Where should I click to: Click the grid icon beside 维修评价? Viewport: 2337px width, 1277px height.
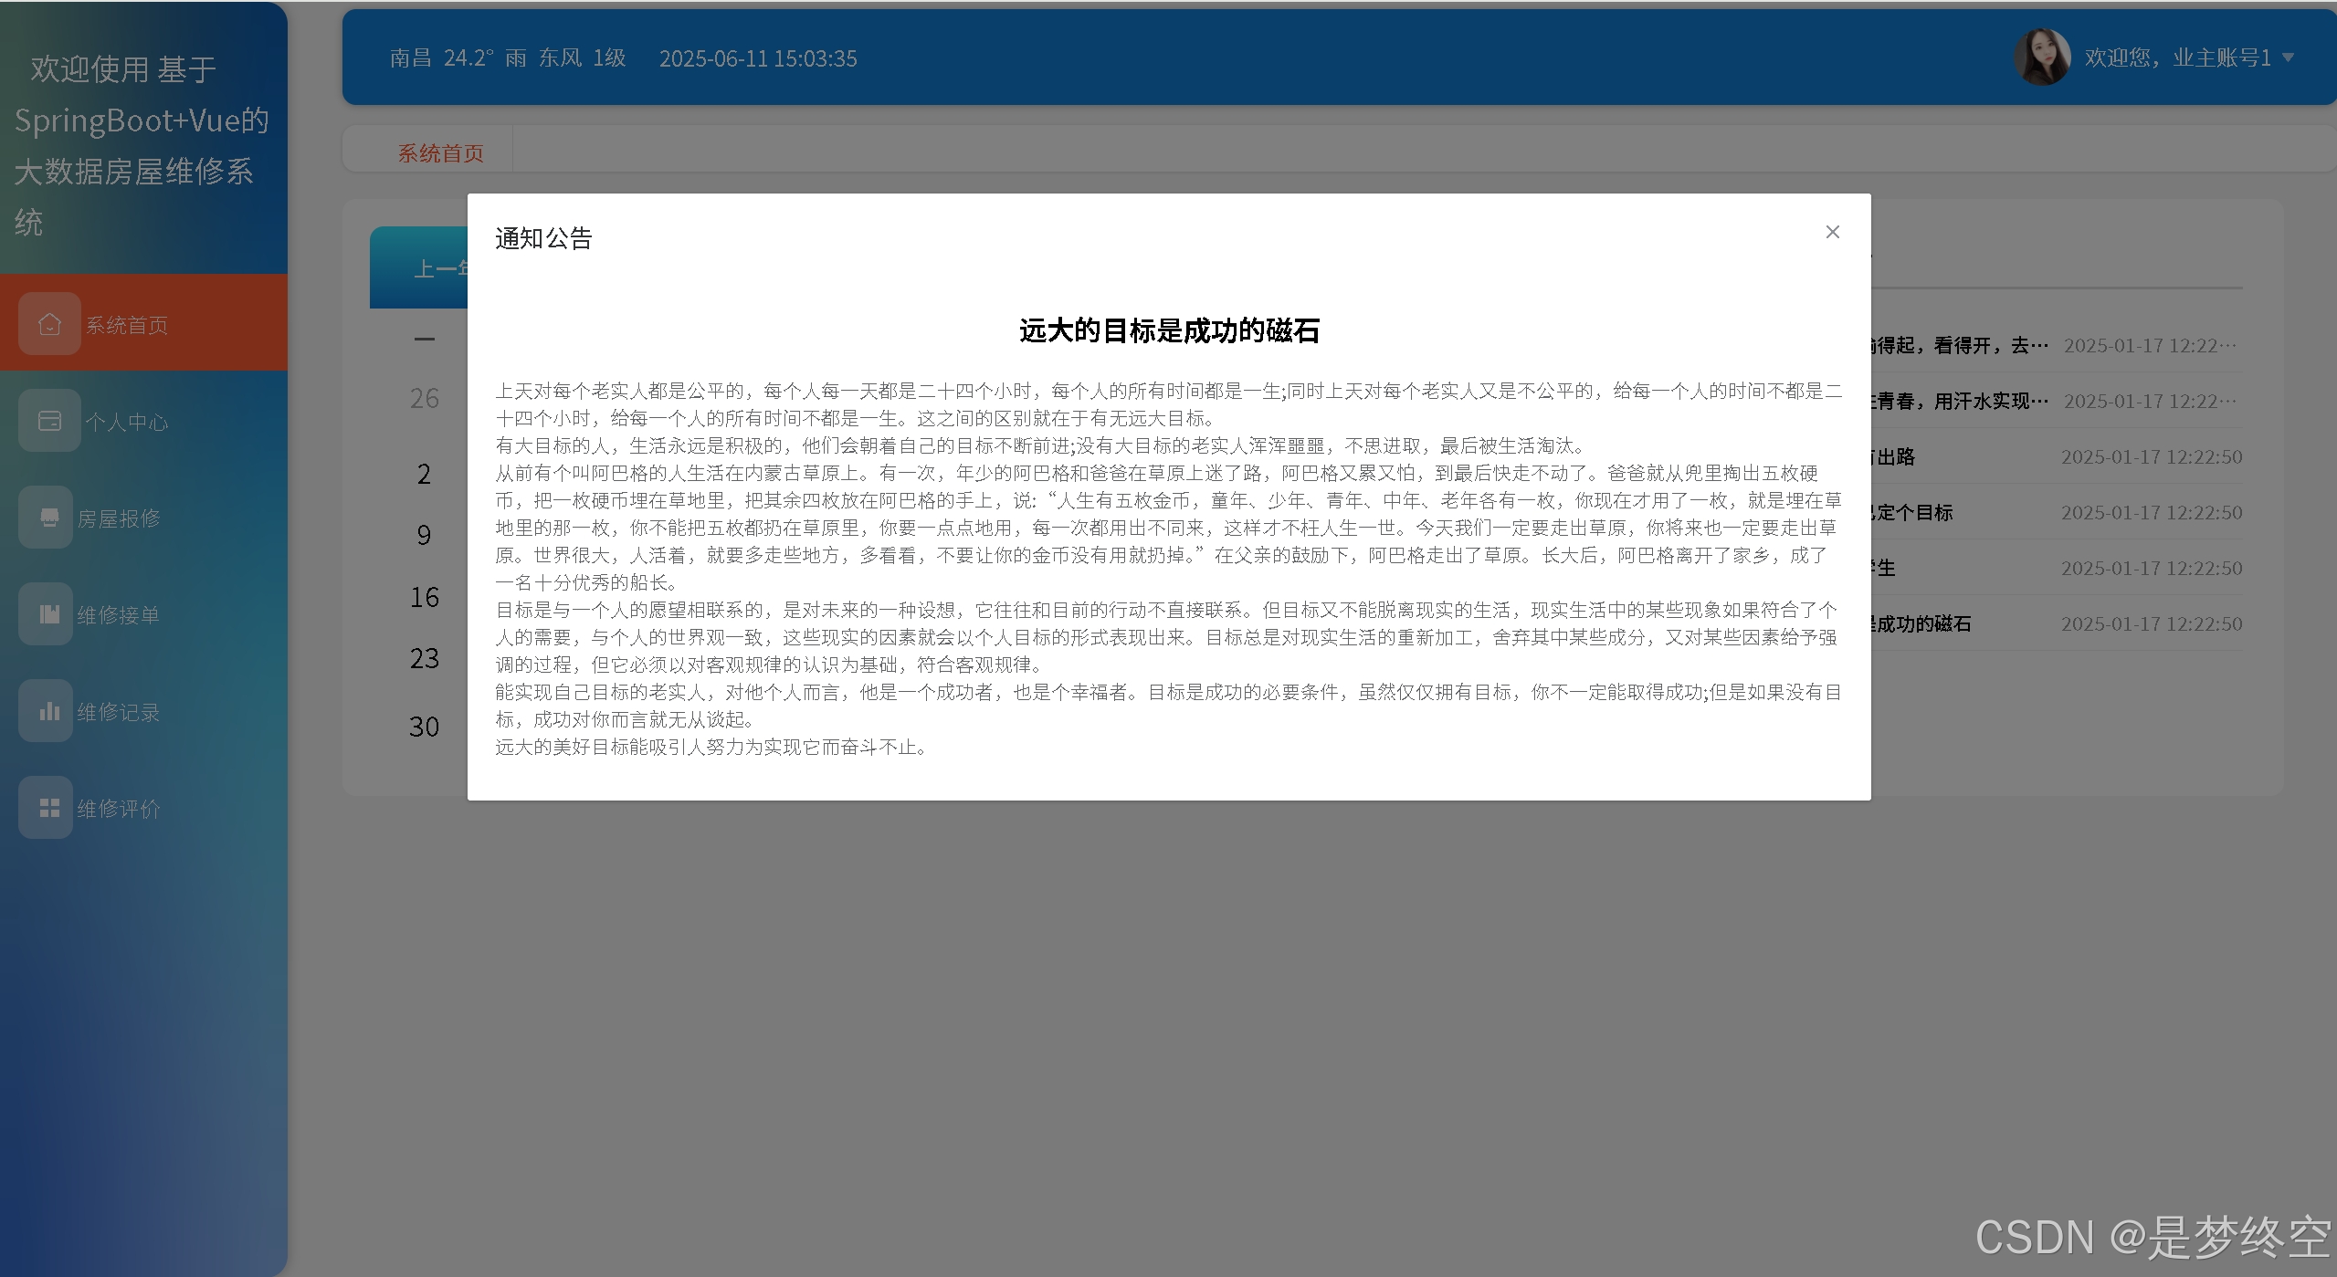pyautogui.click(x=49, y=808)
